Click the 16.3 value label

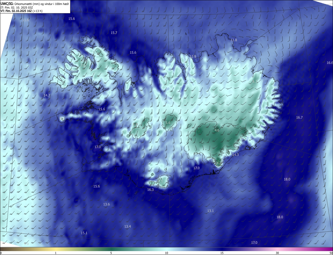[x=150, y=190]
